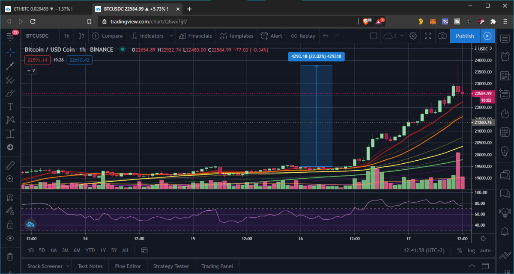Toggle log scale on price axis
The width and height of the screenshot is (514, 274).
471,250
